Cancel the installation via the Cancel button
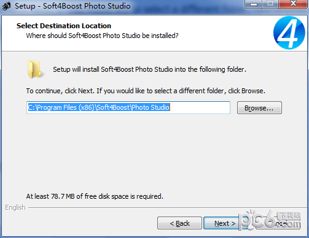 [278, 223]
